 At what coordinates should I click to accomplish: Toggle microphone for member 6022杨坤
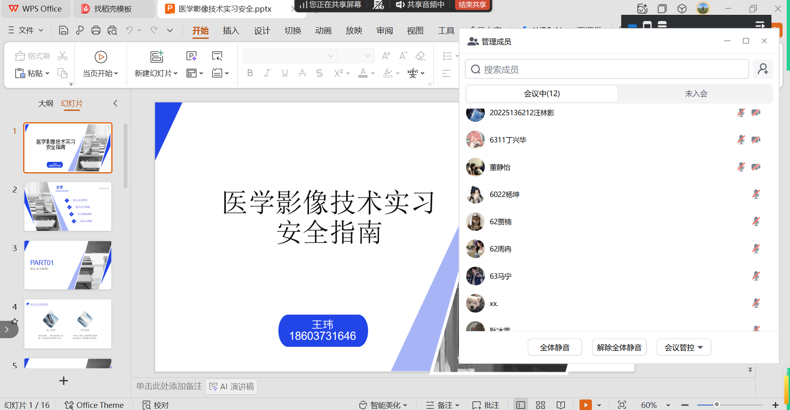756,194
